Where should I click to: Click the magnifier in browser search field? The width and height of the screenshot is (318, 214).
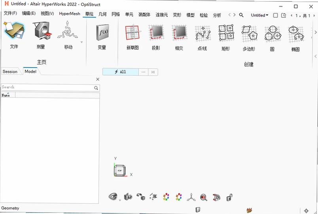96,88
